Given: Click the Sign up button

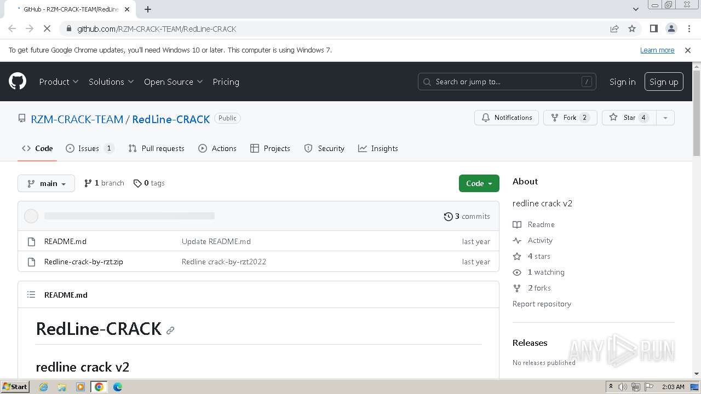Looking at the screenshot, I should (664, 82).
